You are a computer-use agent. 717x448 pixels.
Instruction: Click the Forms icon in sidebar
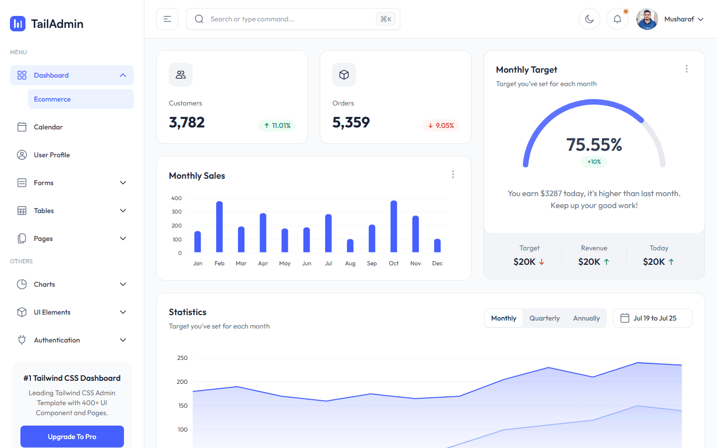(22, 183)
